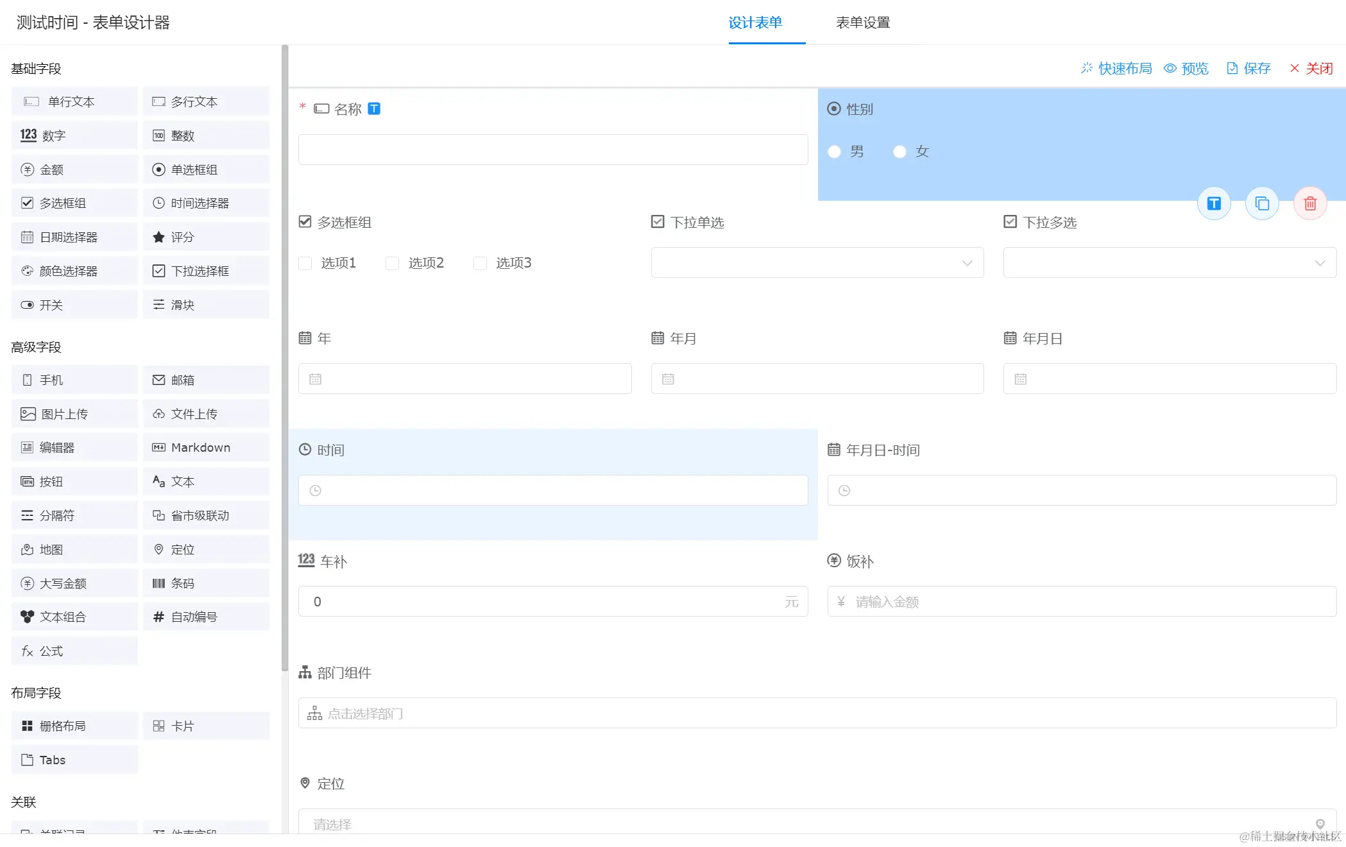Click the copy field icon button

tap(1261, 203)
